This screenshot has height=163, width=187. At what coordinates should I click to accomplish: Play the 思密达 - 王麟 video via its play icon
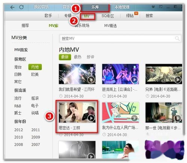point(91,118)
